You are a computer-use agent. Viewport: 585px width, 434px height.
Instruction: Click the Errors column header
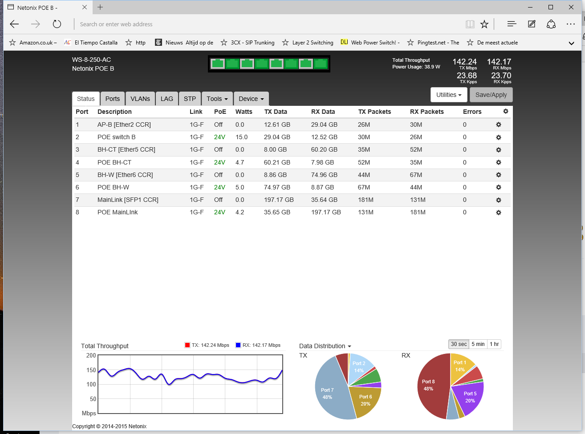[x=472, y=112]
